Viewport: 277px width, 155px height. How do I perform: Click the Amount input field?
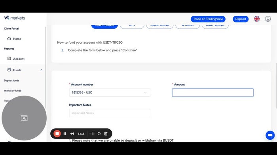click(213, 92)
